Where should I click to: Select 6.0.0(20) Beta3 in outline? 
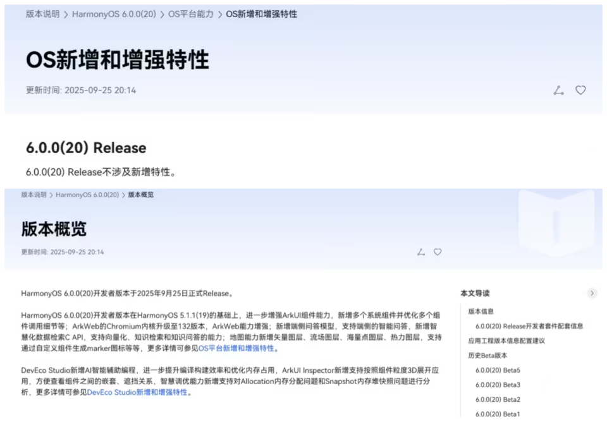pos(498,385)
